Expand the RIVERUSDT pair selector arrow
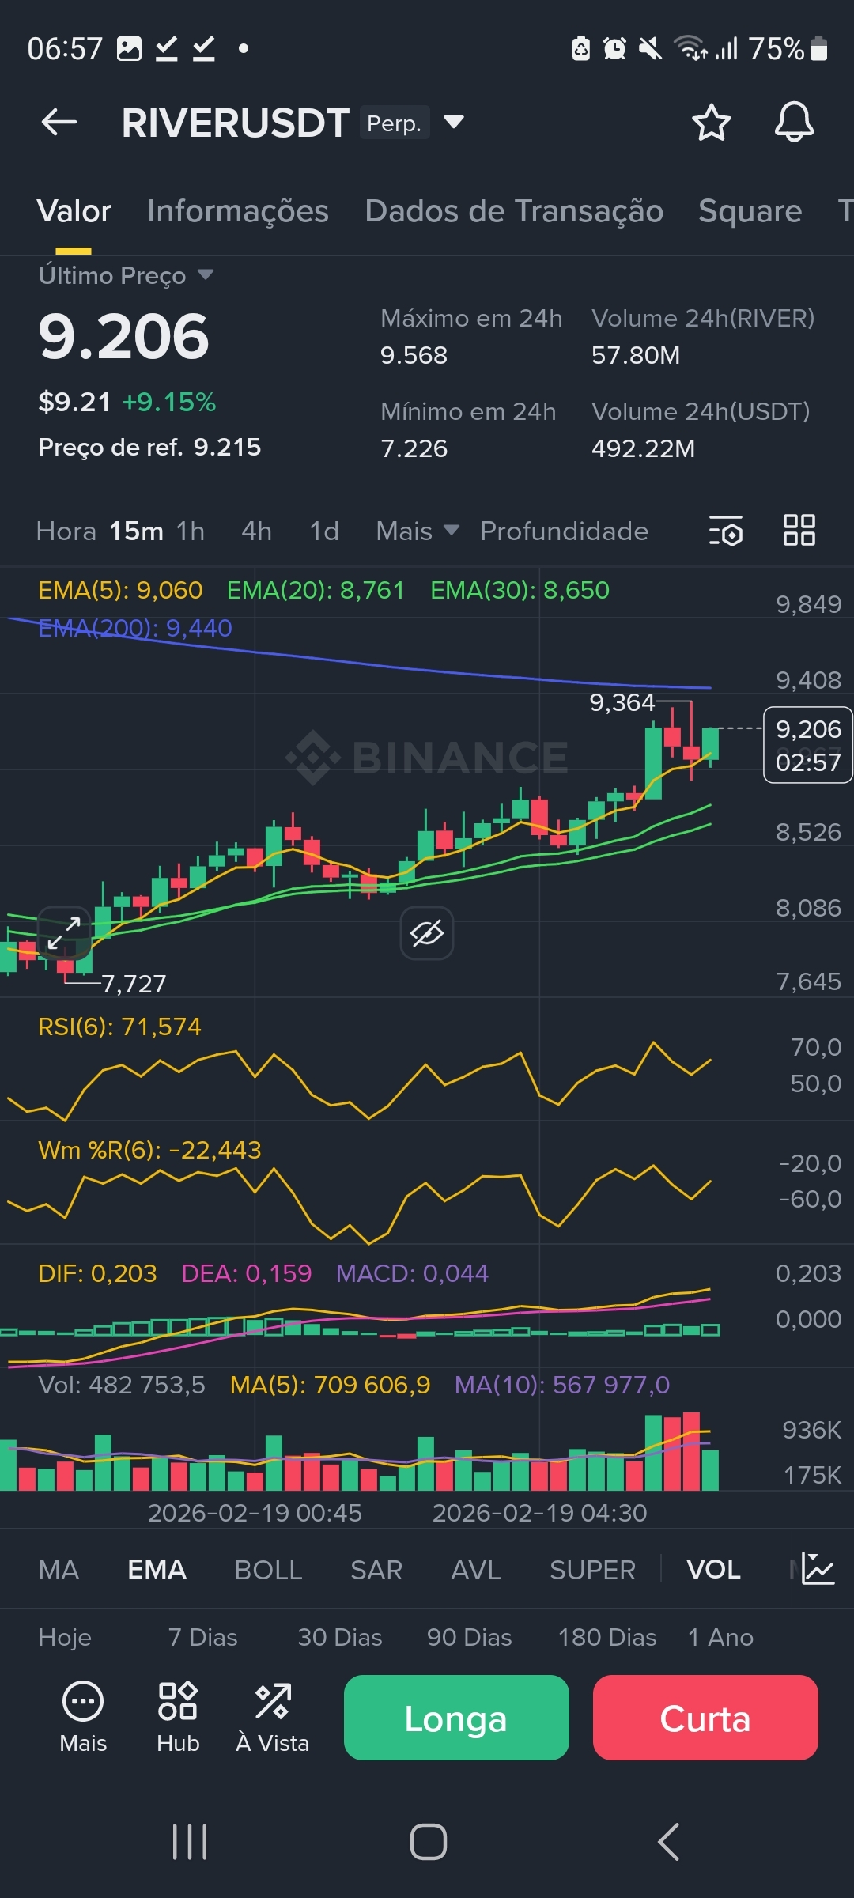This screenshot has width=854, height=1898. tap(454, 122)
